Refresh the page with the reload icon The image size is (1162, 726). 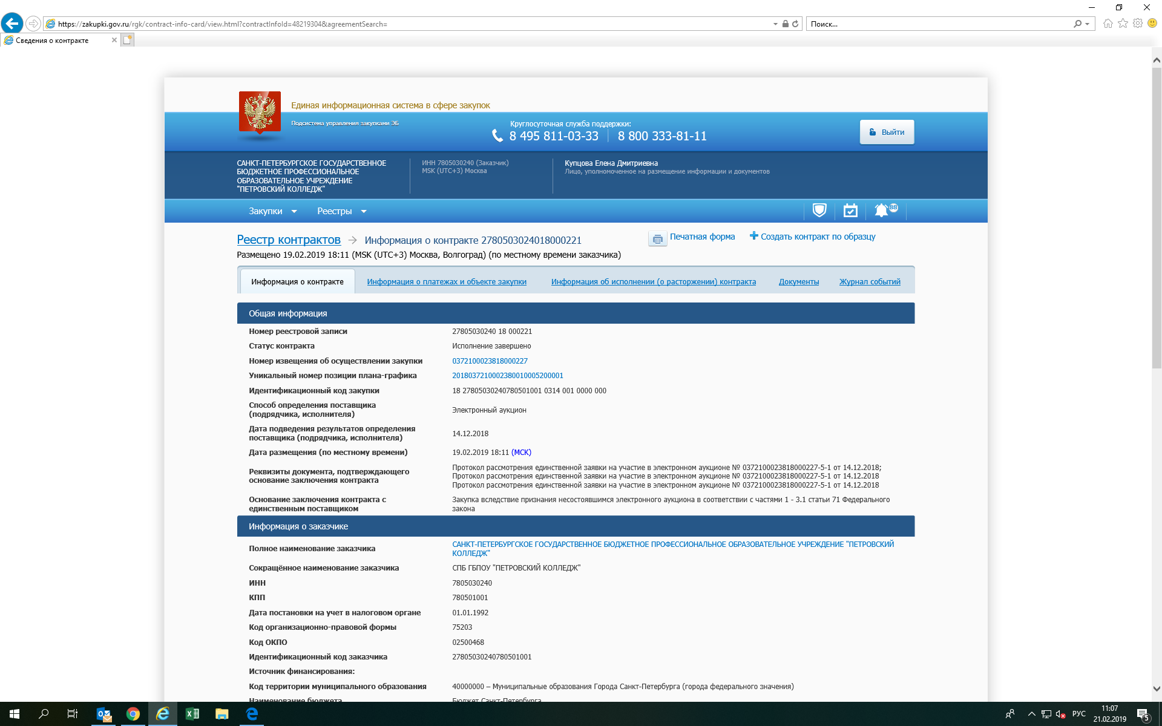tap(795, 24)
